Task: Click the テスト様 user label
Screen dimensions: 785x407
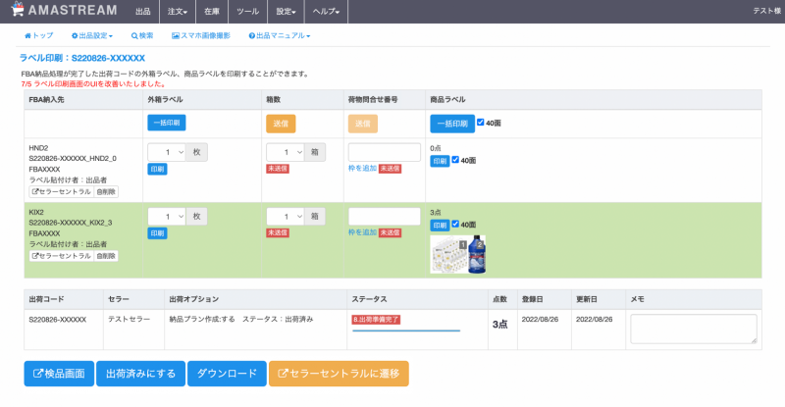Action: [767, 11]
